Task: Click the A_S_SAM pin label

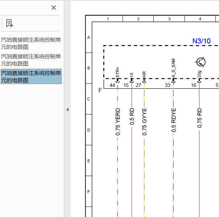Action: click(173, 68)
